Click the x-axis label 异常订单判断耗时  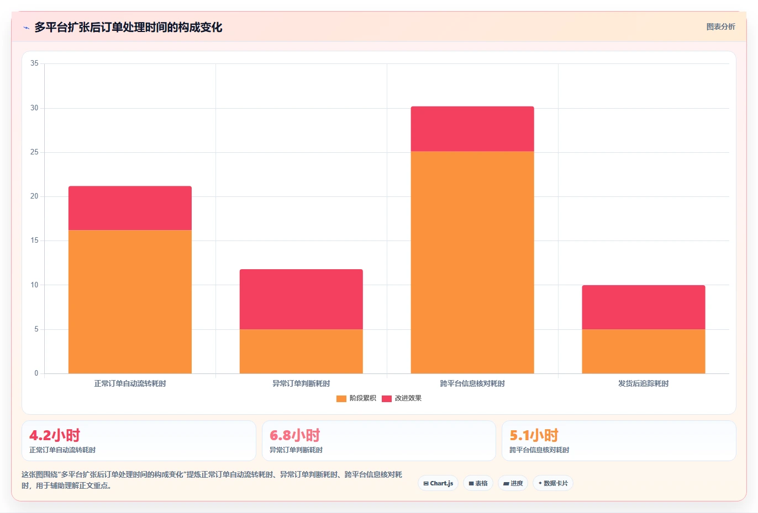301,383
